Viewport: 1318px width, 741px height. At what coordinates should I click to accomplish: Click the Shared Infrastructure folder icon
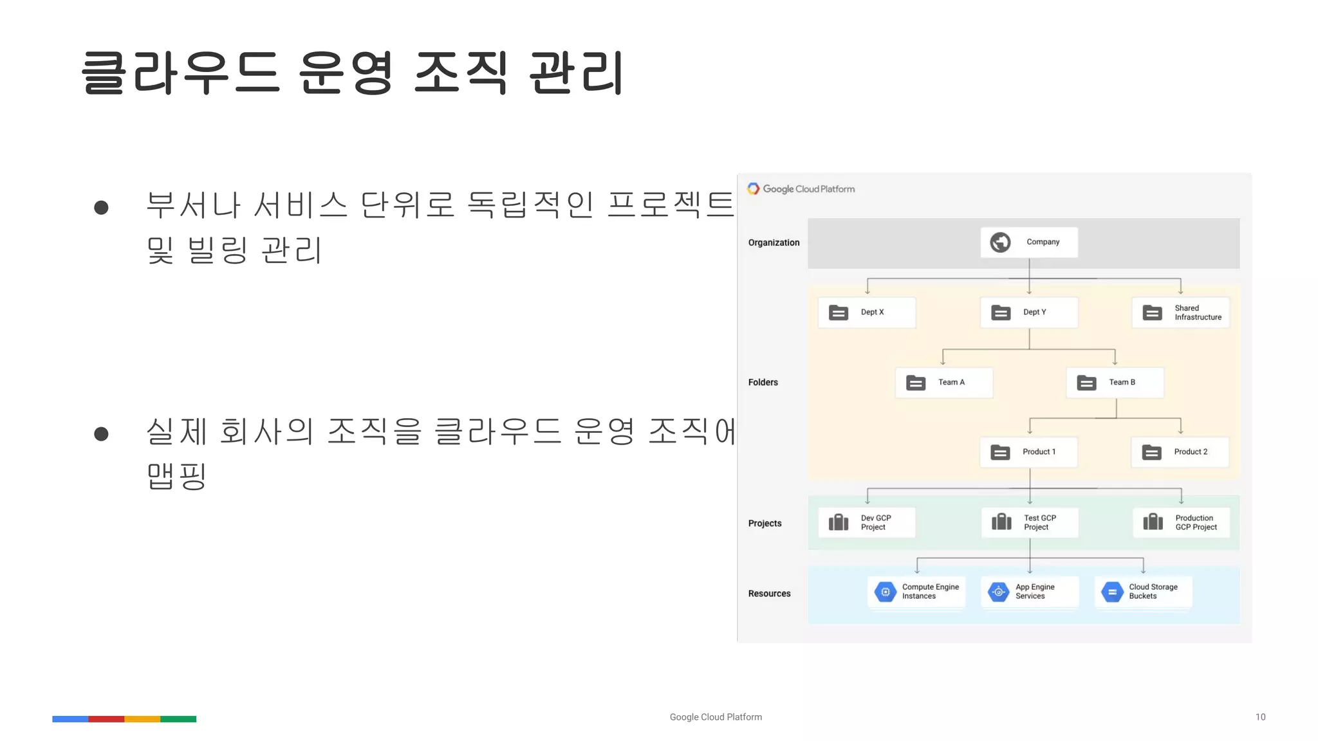tap(1152, 313)
